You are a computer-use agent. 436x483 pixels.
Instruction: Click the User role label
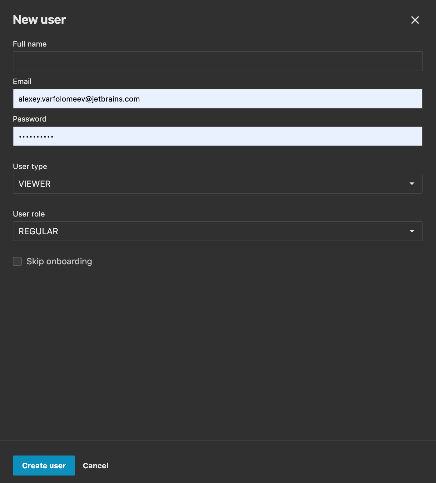pyautogui.click(x=29, y=214)
